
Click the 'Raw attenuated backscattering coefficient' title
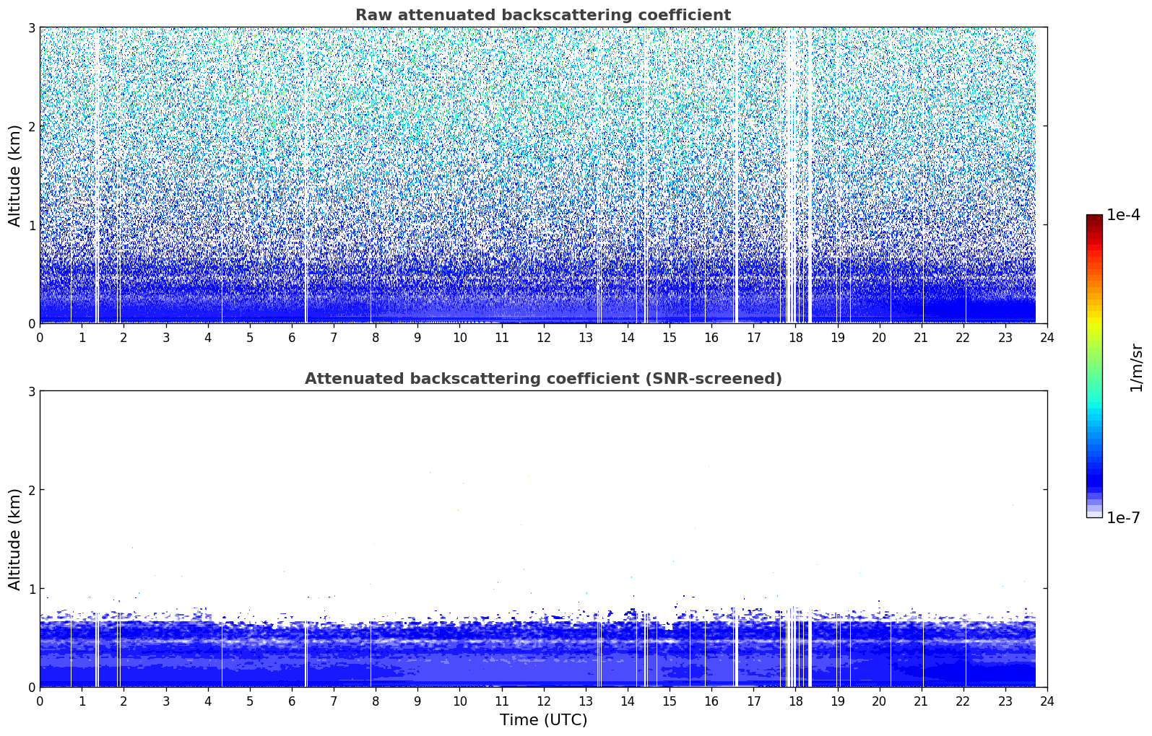(542, 15)
